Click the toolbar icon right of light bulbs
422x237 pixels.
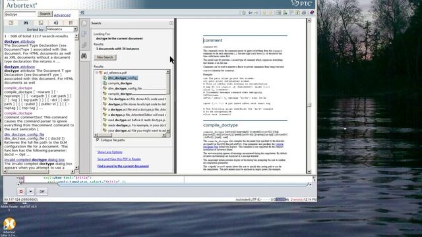click(278, 13)
